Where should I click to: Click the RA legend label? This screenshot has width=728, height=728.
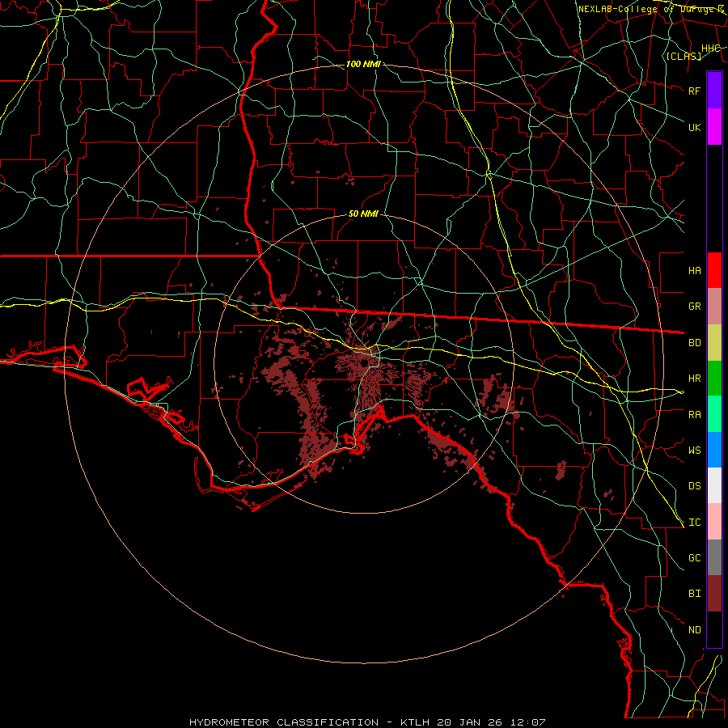coord(694,414)
